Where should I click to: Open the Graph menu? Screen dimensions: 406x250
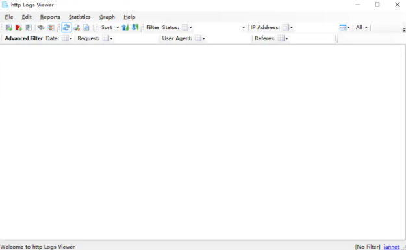point(107,17)
